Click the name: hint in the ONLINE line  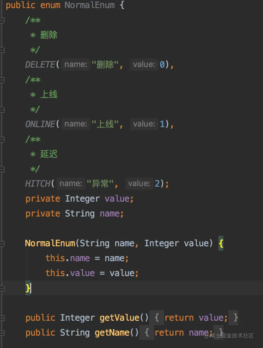76,124
